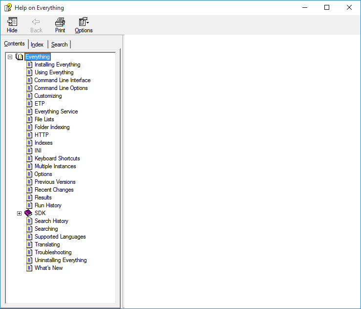This screenshot has width=361, height=309.
Task: Open the Supported Languages topic
Action: point(60,237)
